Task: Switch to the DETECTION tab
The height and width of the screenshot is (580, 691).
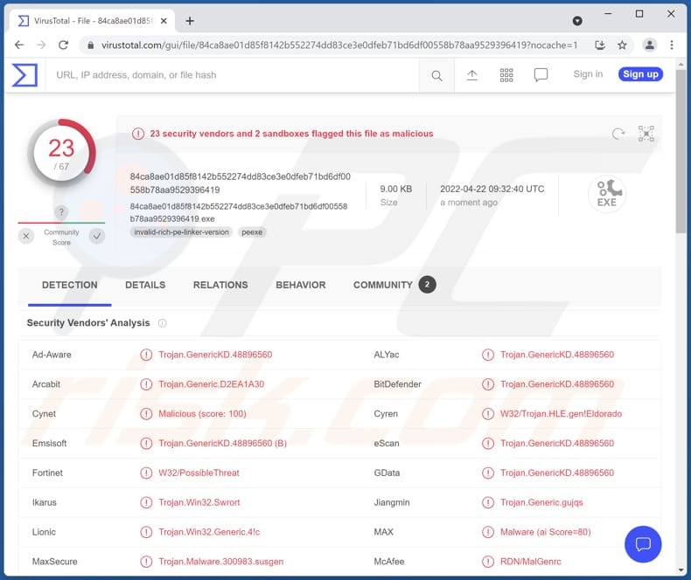Action: [x=70, y=285]
